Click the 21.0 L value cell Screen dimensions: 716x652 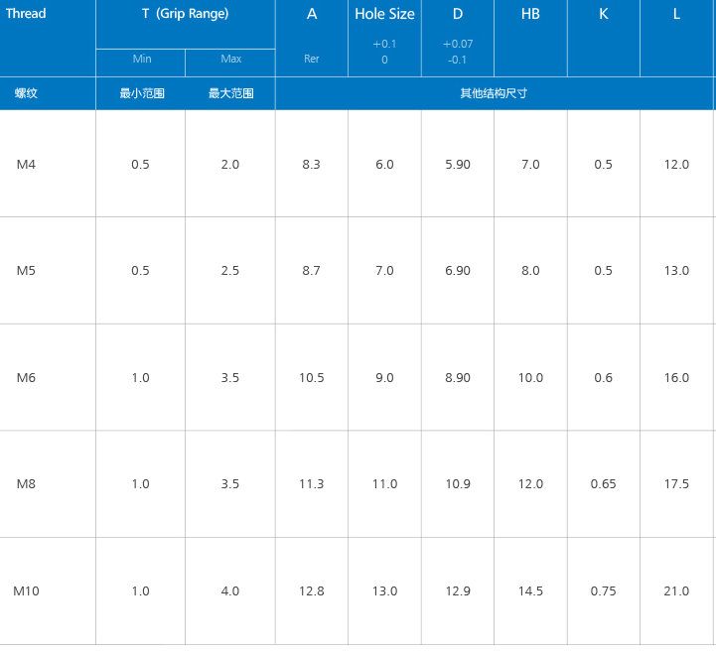(676, 591)
